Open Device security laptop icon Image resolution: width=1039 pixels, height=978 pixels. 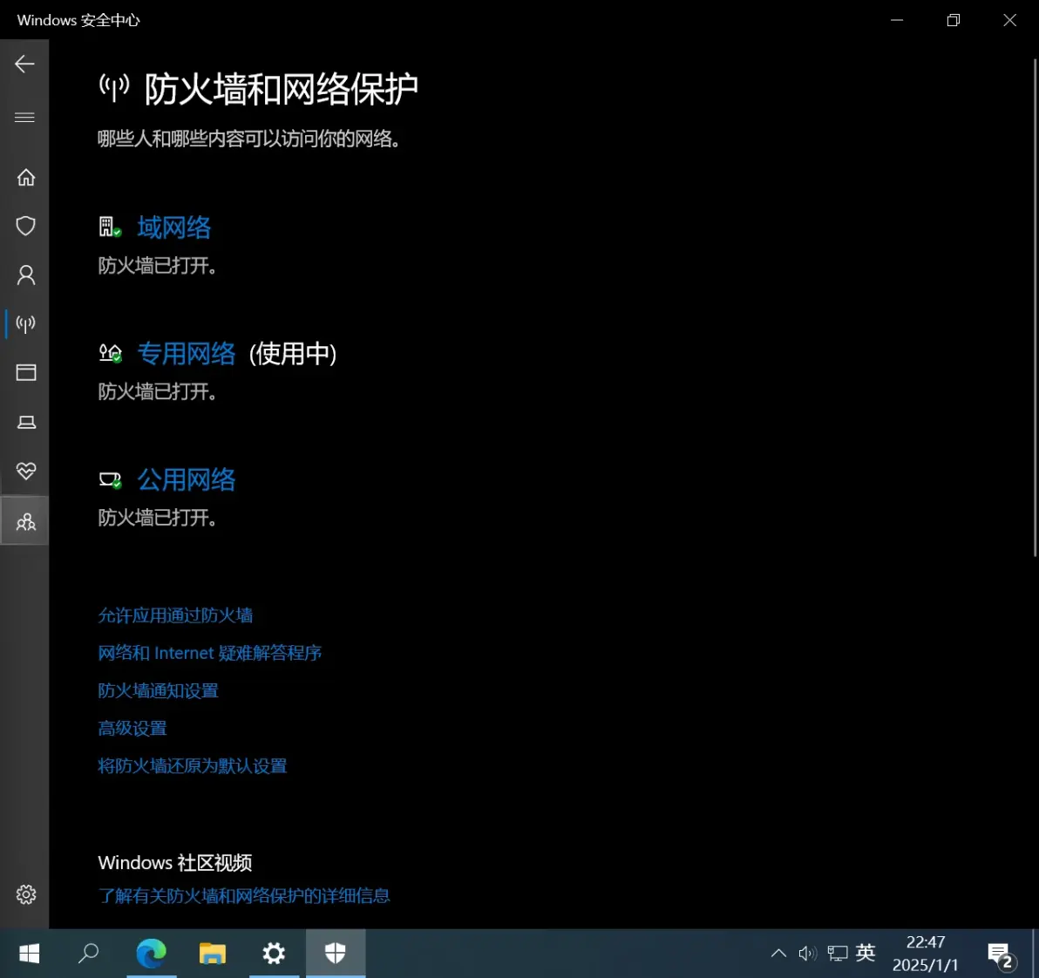click(x=26, y=422)
